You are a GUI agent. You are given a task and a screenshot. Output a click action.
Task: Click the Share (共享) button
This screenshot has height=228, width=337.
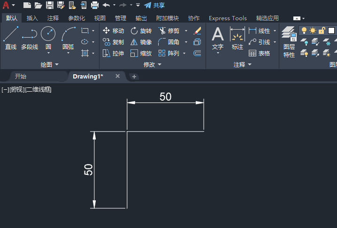pos(154,5)
